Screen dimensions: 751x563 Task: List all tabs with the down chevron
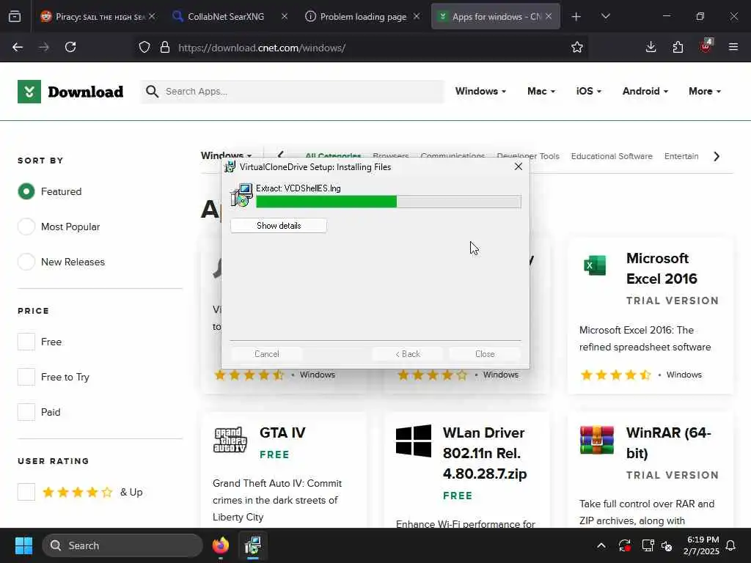[x=605, y=17]
